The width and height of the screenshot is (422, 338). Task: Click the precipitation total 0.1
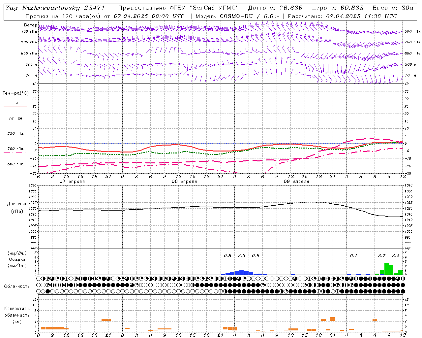click(353, 256)
